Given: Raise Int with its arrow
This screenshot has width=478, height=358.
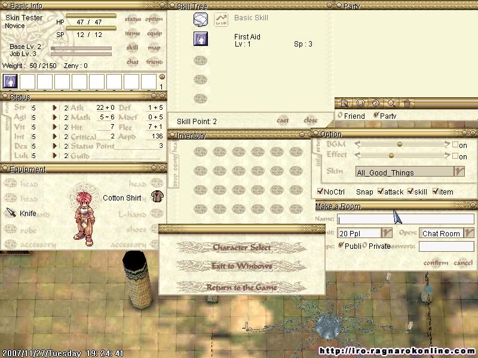Looking at the screenshot, I should coord(54,137).
